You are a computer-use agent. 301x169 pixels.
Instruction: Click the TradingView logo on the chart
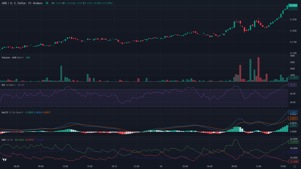click(4, 160)
